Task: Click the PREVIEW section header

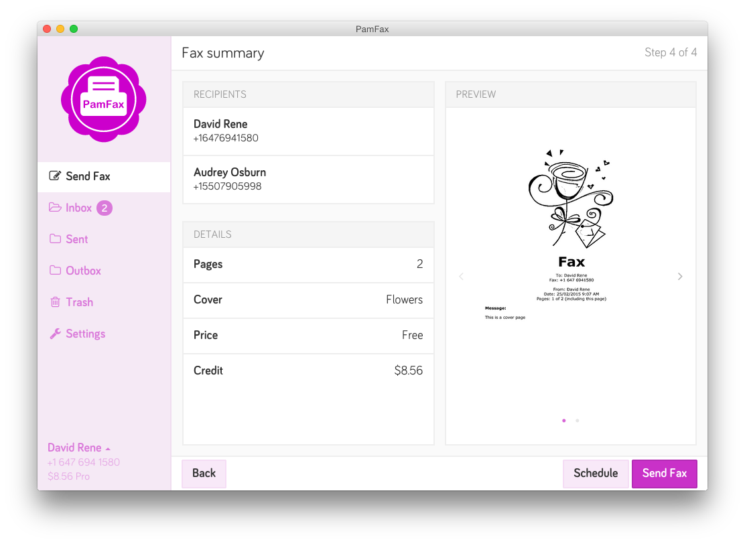Action: tap(571, 94)
